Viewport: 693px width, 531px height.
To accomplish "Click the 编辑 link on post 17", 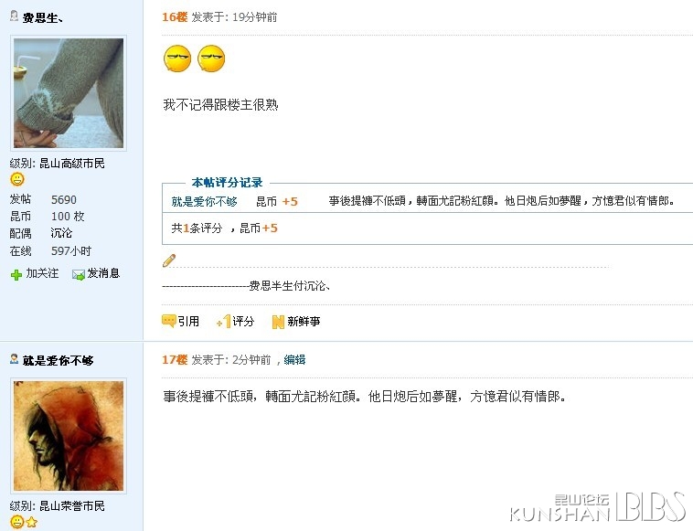I will point(294,359).
